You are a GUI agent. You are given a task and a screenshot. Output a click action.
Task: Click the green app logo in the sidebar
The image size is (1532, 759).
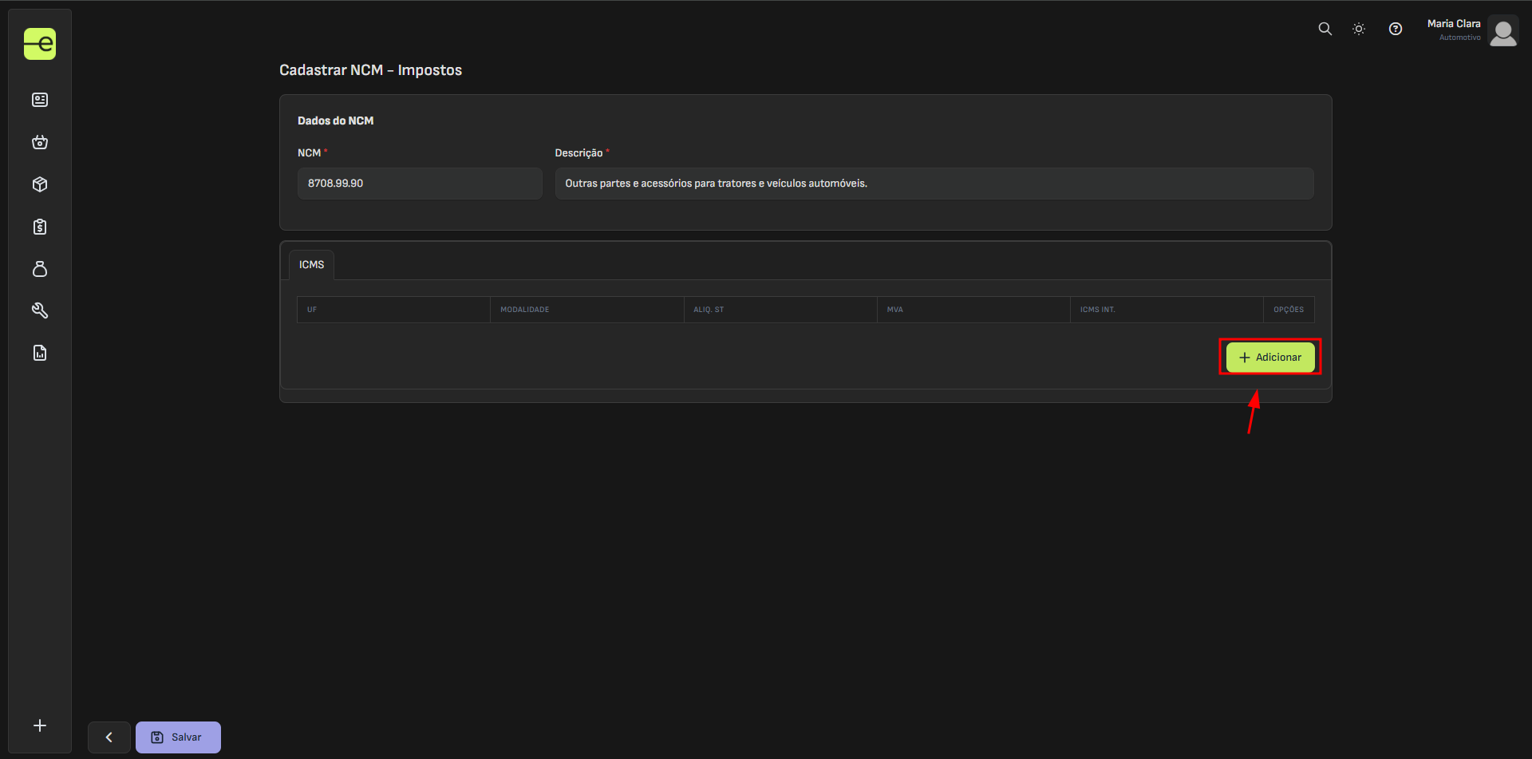pos(40,44)
